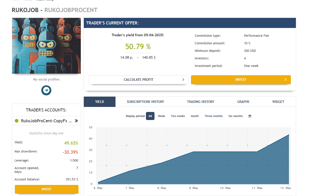Click the 140.85 $ profit amount
Image resolution: width=311 pixels, height=196 pixels.
[x=149, y=57]
